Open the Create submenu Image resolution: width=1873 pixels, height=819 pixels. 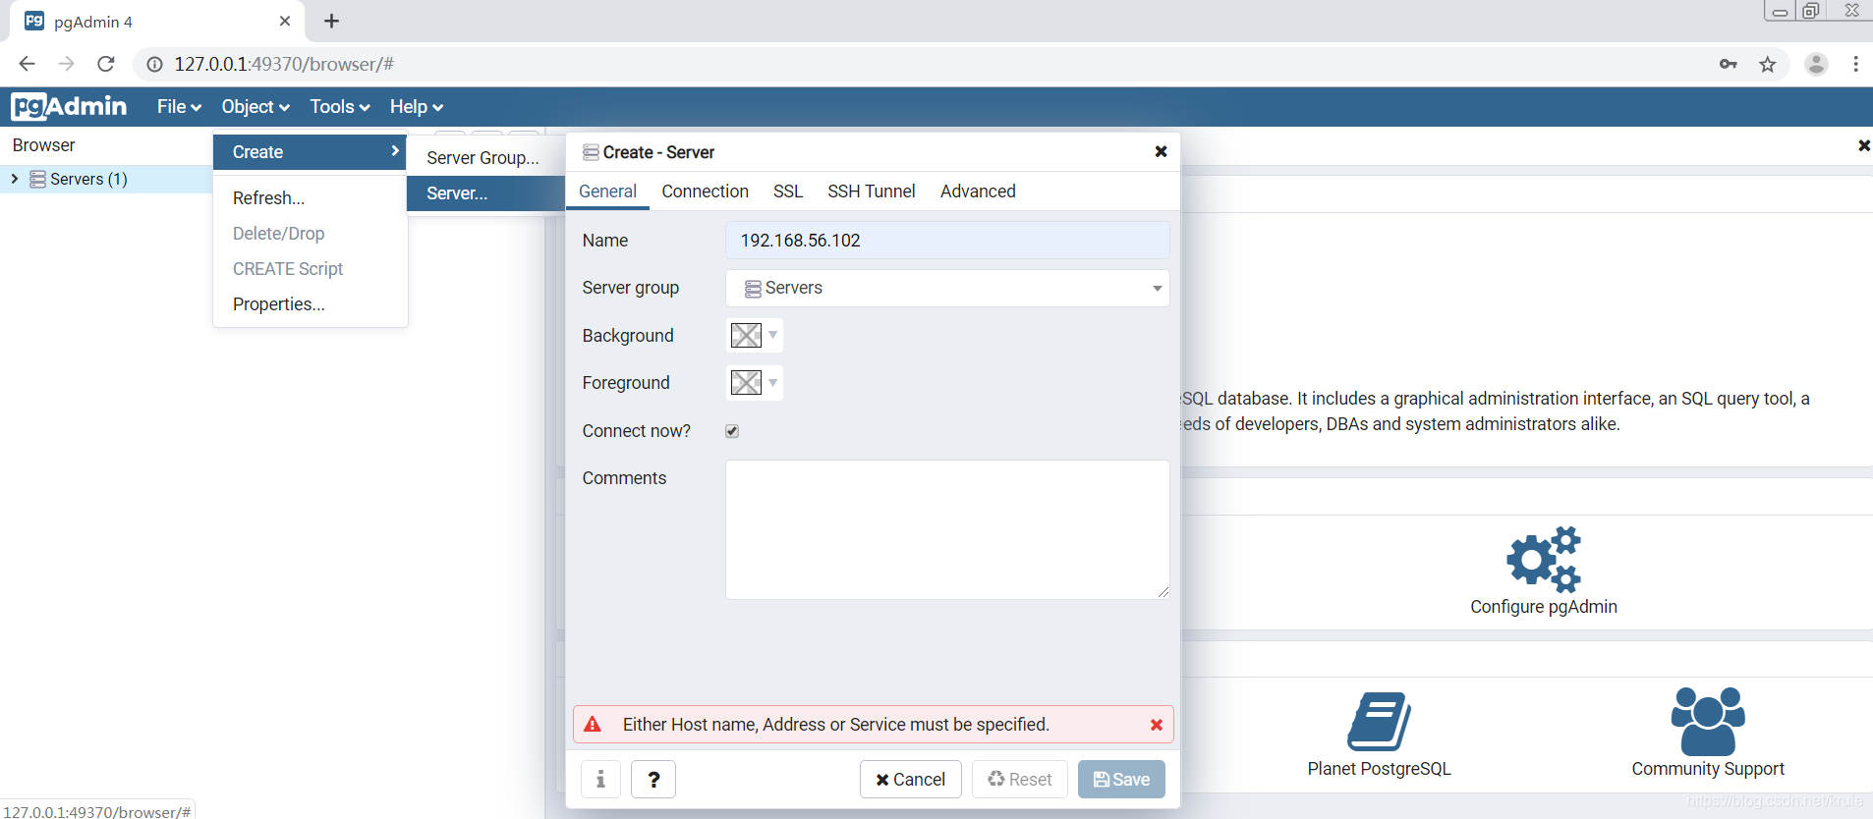click(x=310, y=152)
